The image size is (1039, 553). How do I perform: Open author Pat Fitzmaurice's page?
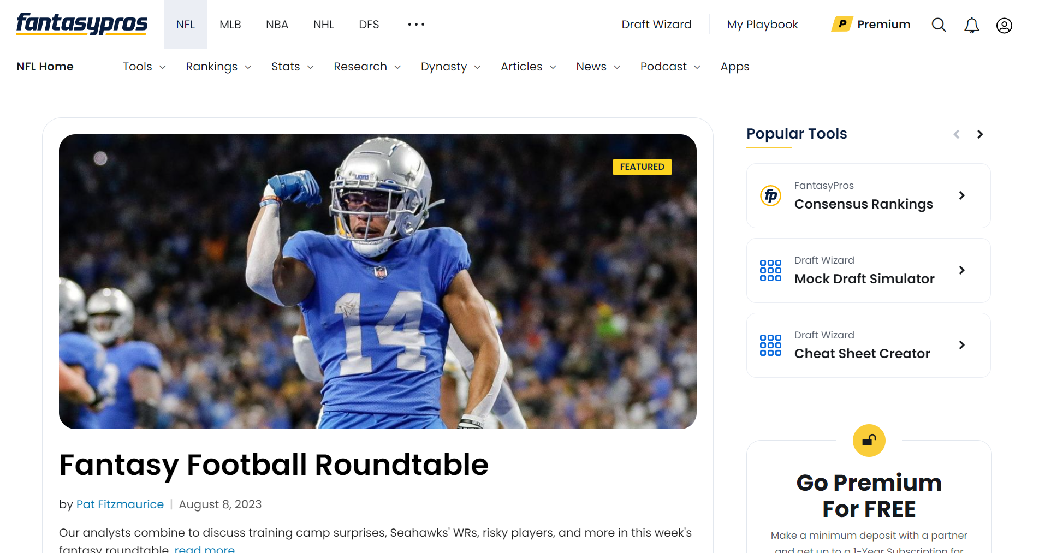[x=120, y=504]
